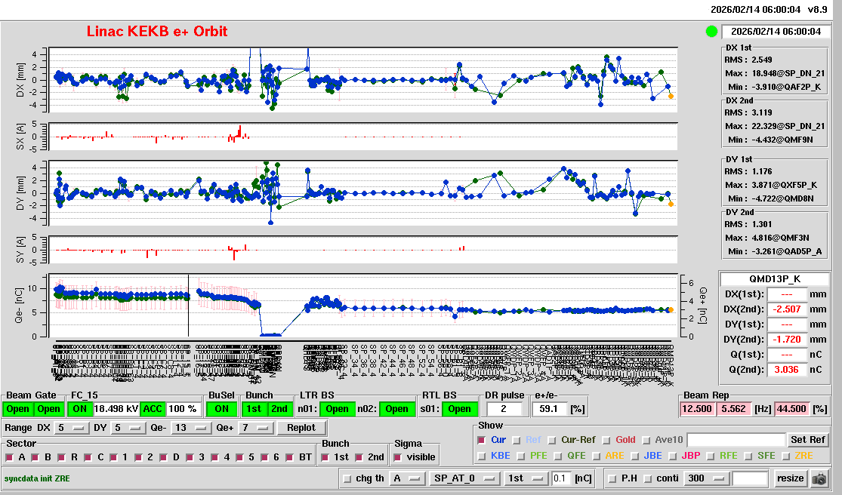Screen dimensions: 842x495
Task: Click the Set Ref button
Action: (807, 440)
